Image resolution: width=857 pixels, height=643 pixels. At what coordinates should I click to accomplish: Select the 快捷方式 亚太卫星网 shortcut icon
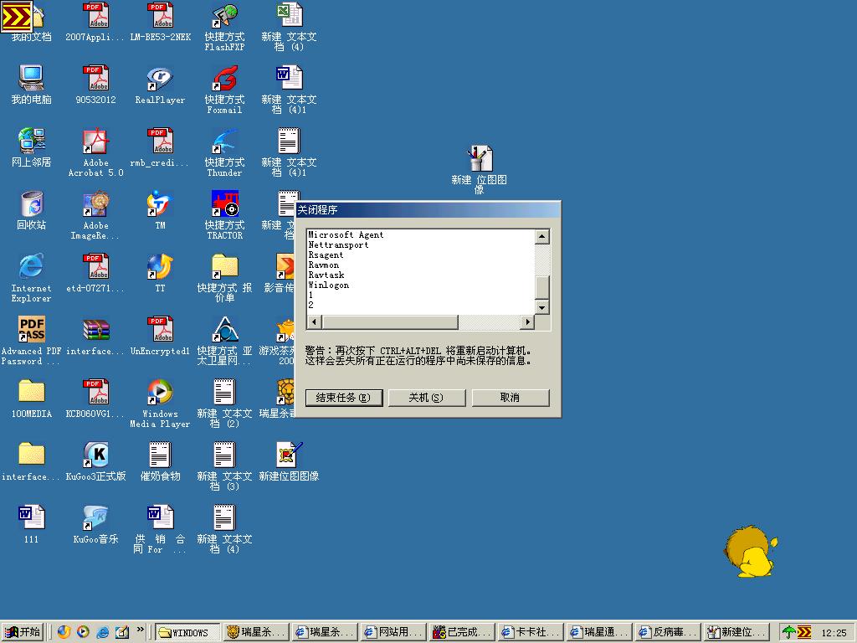click(x=224, y=340)
